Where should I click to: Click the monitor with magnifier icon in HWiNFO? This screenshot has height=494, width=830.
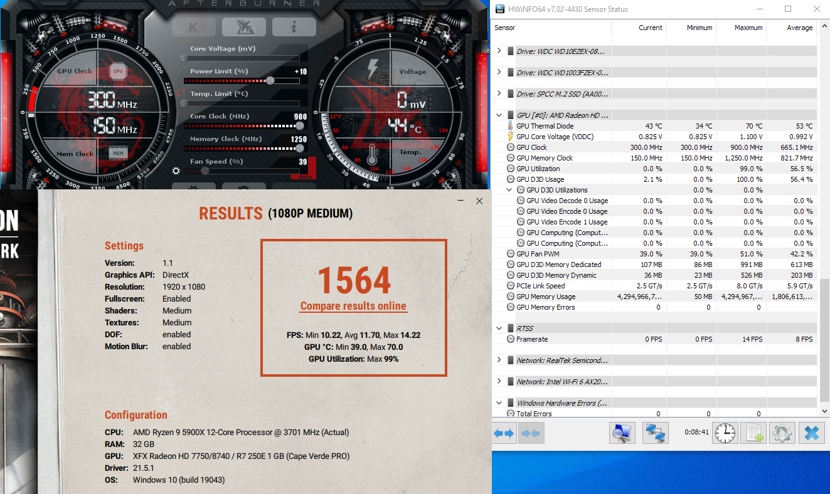coord(622,433)
